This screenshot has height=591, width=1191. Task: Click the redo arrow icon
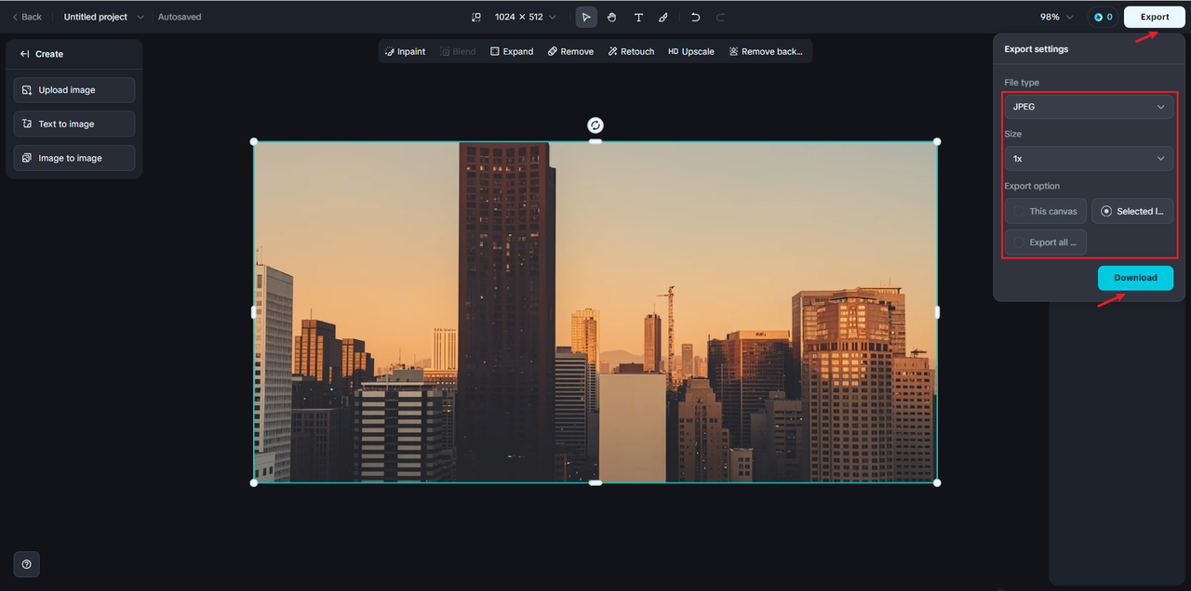(720, 17)
